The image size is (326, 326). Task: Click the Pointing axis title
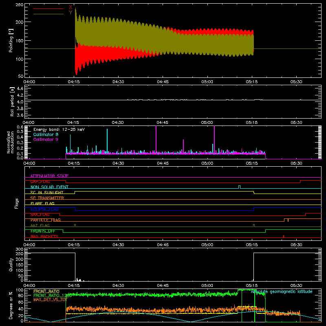coord(11,40)
